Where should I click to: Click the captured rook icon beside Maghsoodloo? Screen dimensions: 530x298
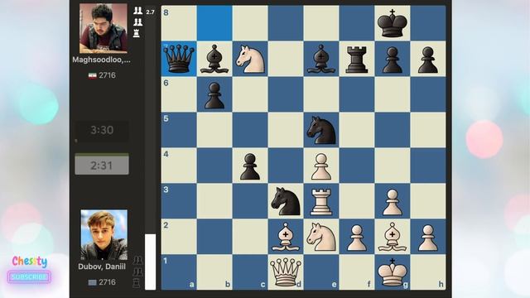[137, 33]
